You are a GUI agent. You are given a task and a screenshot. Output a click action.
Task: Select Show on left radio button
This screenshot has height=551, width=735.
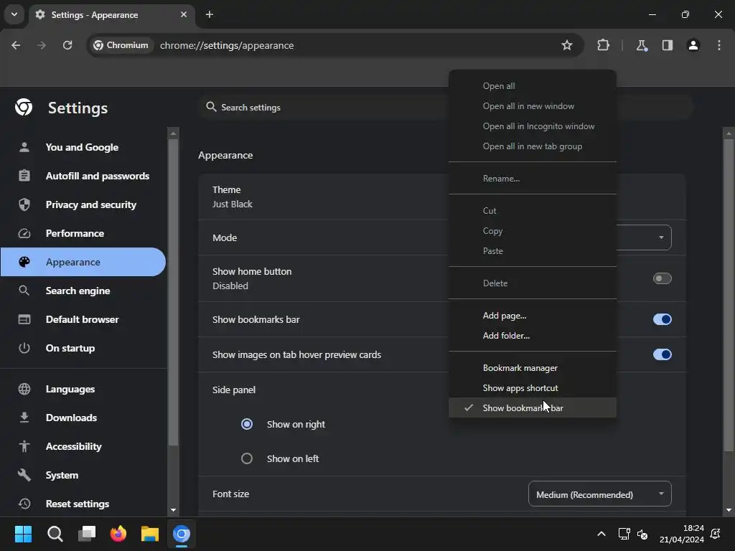pyautogui.click(x=247, y=458)
